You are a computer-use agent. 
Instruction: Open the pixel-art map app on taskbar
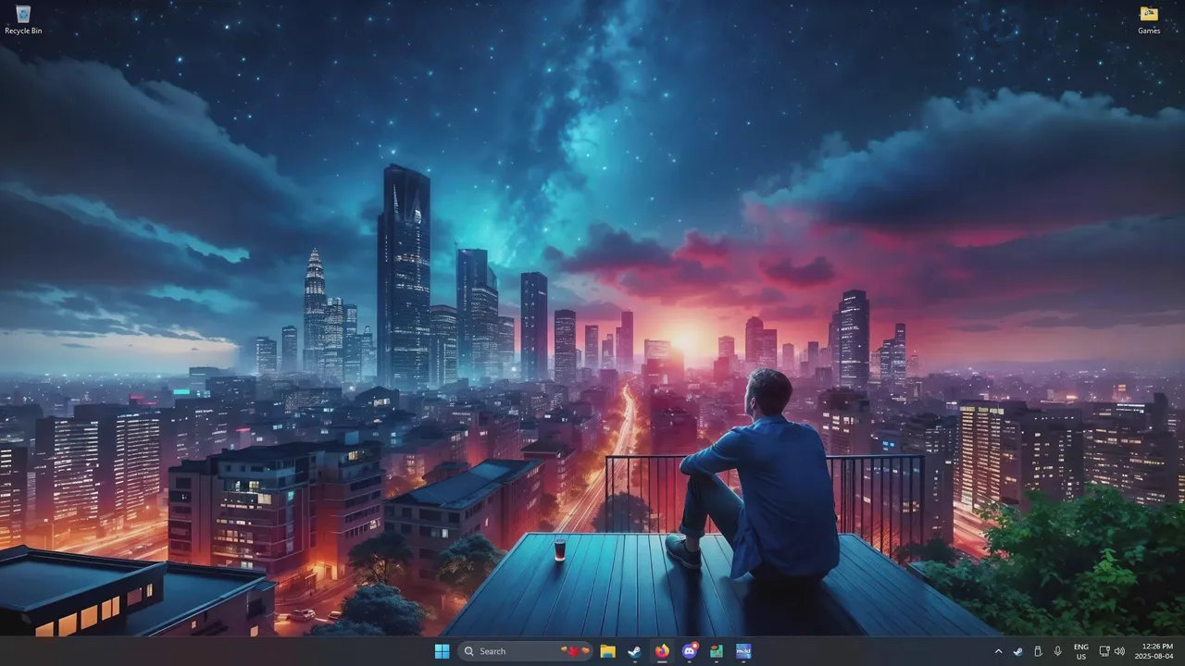(717, 651)
